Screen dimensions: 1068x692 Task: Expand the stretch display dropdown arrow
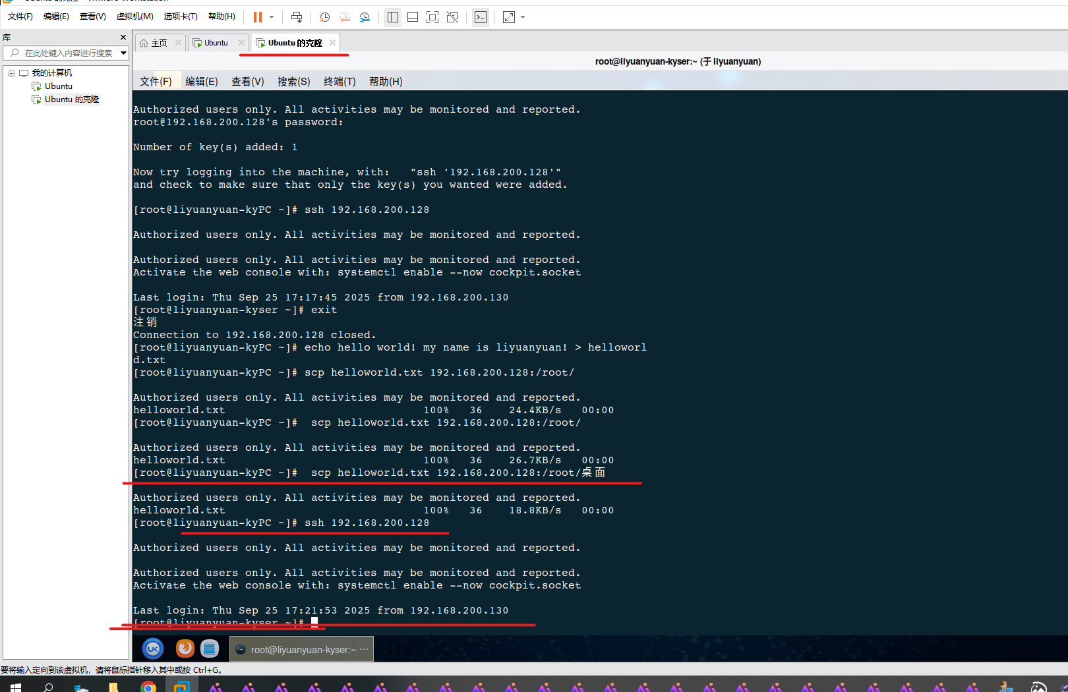[523, 17]
